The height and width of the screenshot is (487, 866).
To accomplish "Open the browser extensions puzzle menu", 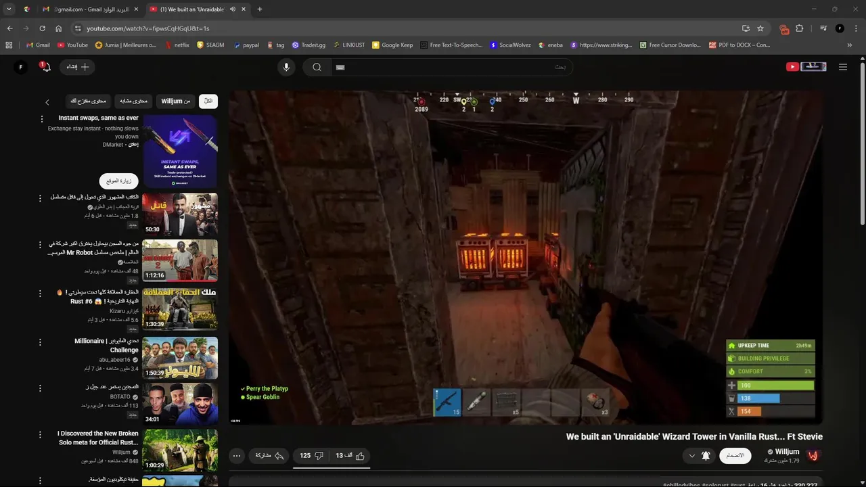I will (799, 28).
